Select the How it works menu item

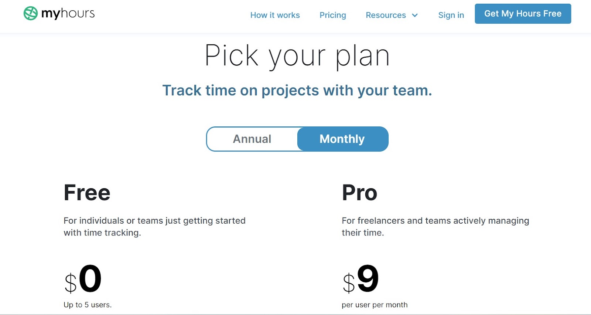click(275, 15)
